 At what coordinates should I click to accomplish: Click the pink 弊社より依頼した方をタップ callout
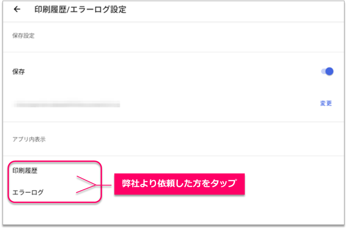pos(179,184)
